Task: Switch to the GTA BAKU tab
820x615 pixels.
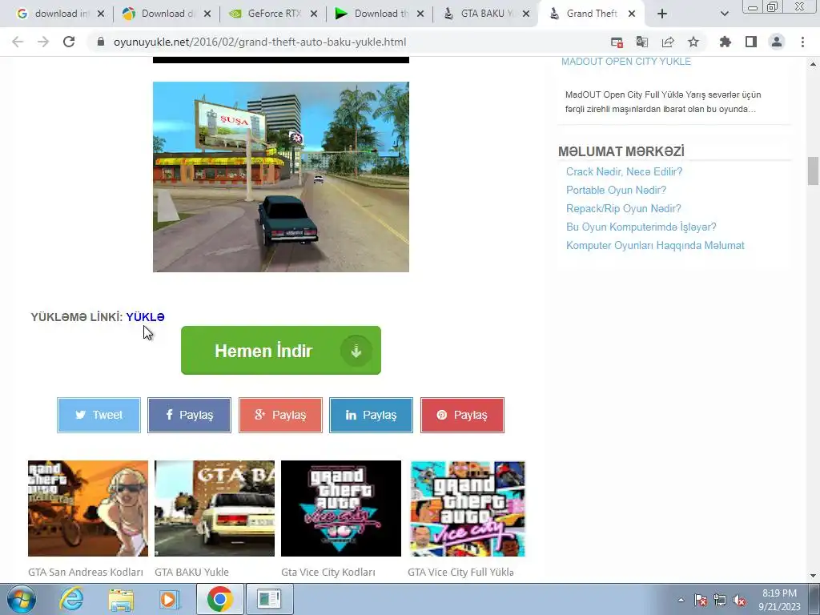Action: coord(485,14)
